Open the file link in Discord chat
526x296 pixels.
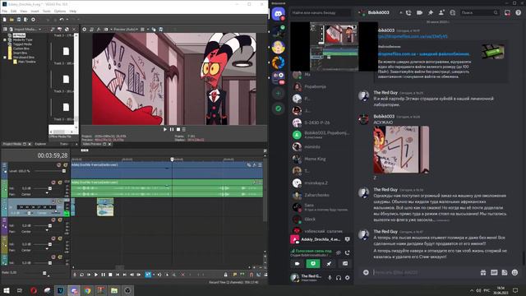[x=413, y=36]
